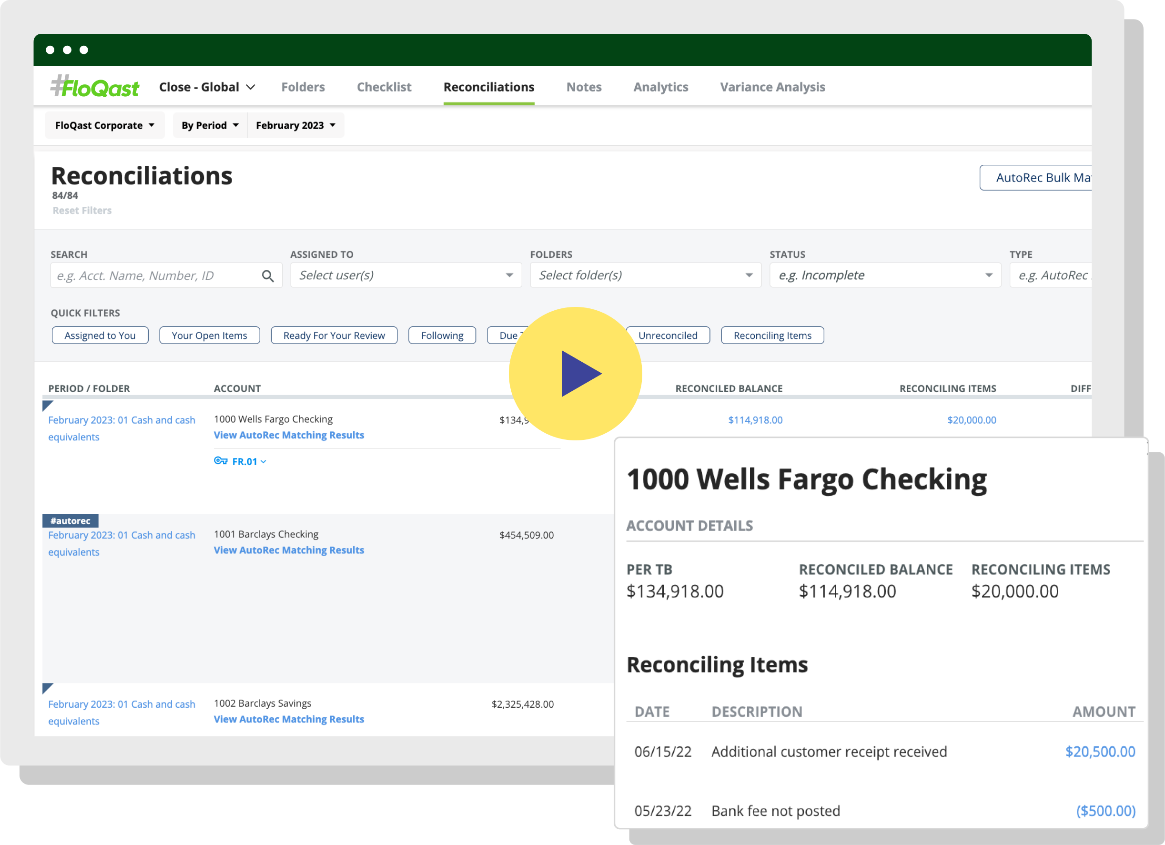Click the Account column header
Viewport: 1165px width, 845px height.
point(237,388)
